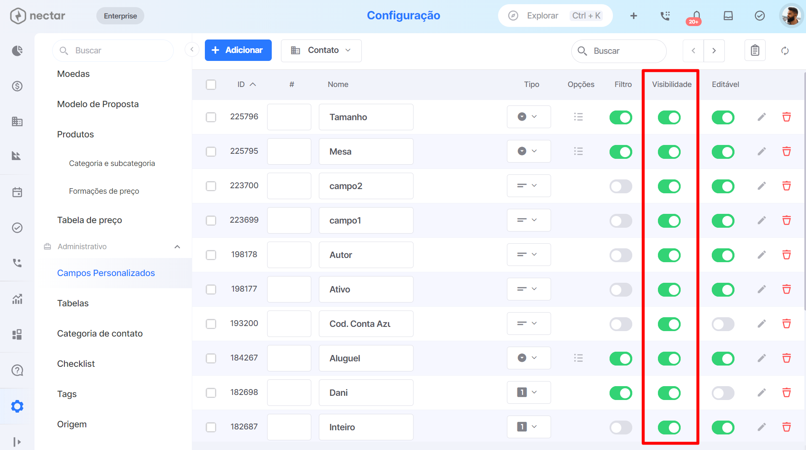Open the dollar sign sales sidebar icon
Viewport: 806px width, 450px height.
[x=17, y=86]
